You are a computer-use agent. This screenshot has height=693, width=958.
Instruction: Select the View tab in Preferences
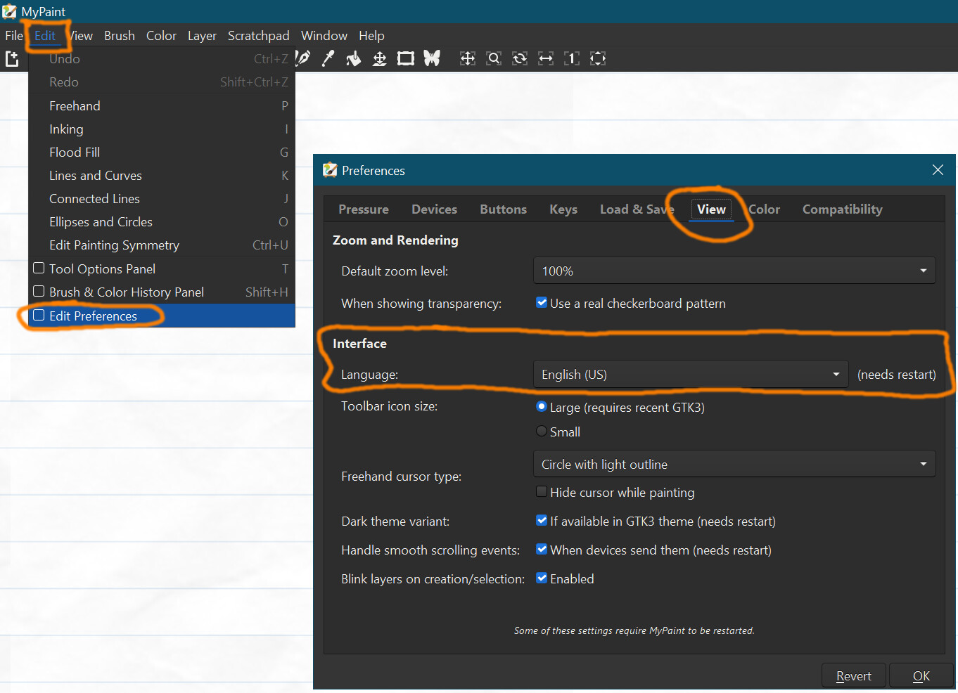711,209
